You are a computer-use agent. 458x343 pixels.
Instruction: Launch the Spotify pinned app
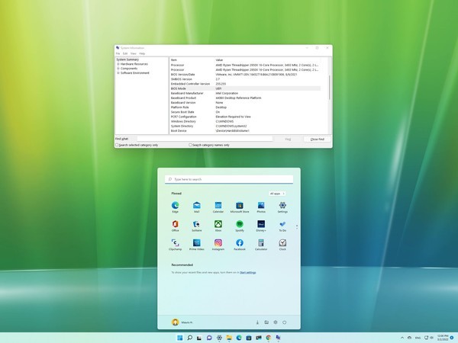tap(239, 226)
